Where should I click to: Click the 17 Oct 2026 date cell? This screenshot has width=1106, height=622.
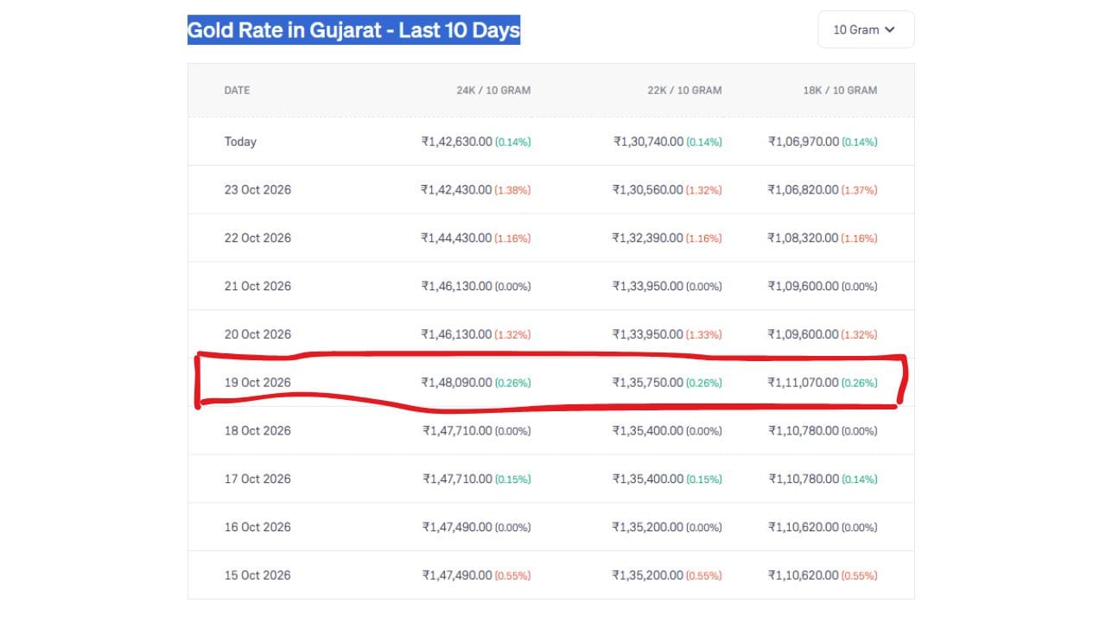pyautogui.click(x=257, y=479)
